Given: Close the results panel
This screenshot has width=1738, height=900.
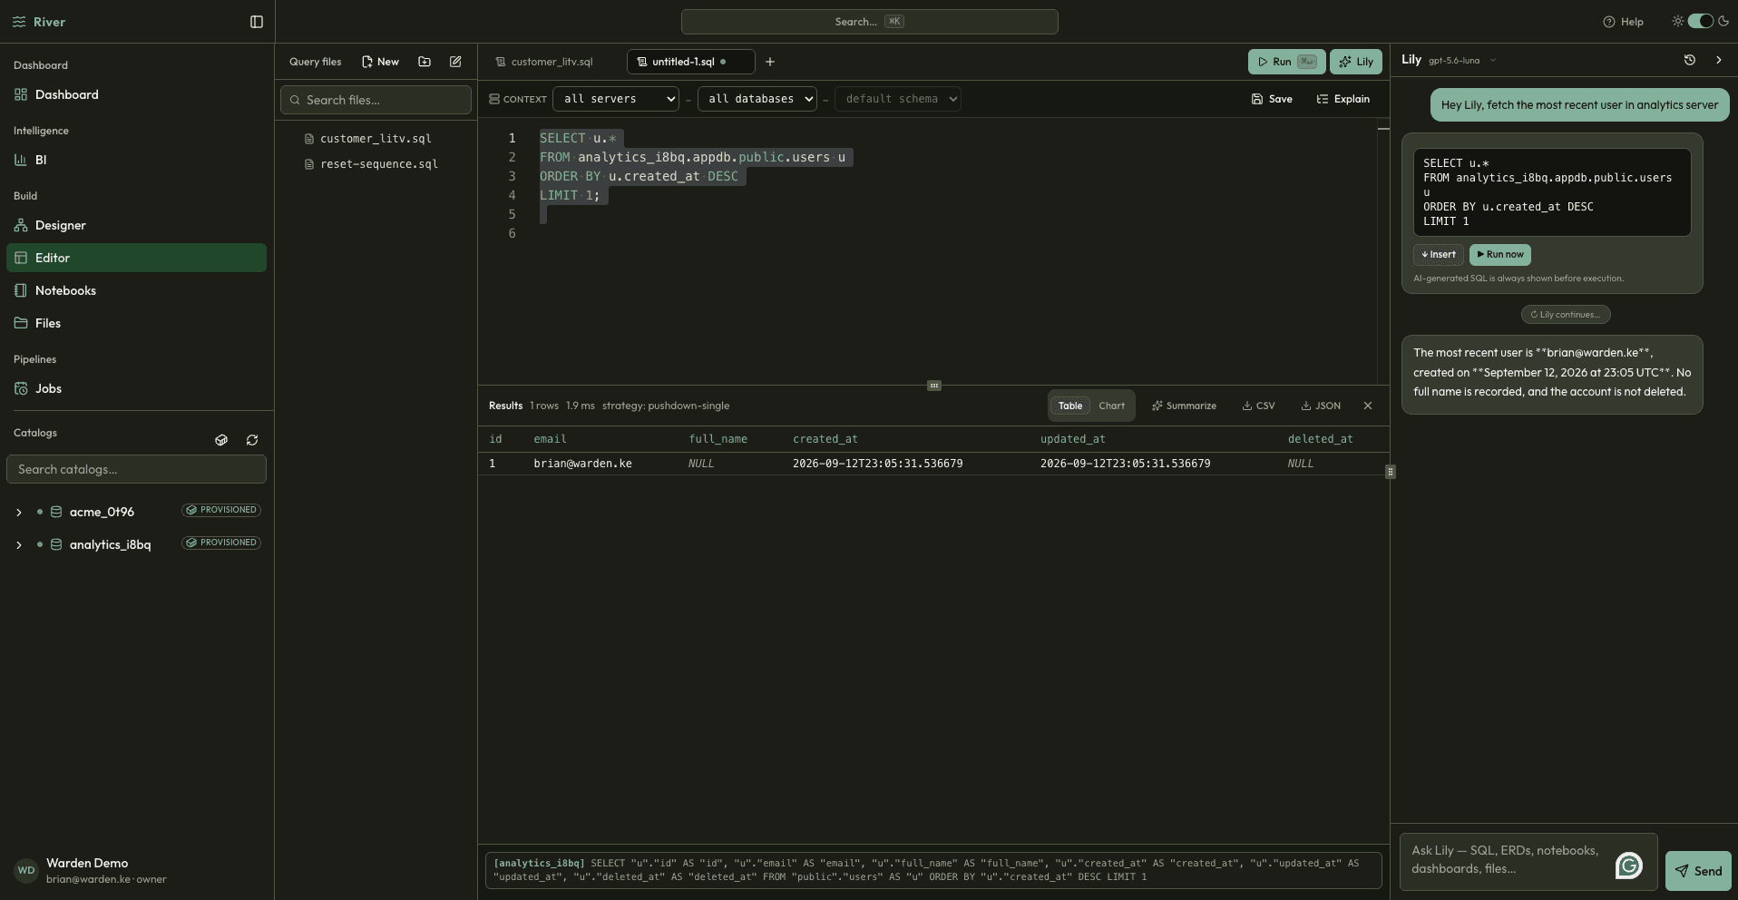Looking at the screenshot, I should pyautogui.click(x=1368, y=406).
